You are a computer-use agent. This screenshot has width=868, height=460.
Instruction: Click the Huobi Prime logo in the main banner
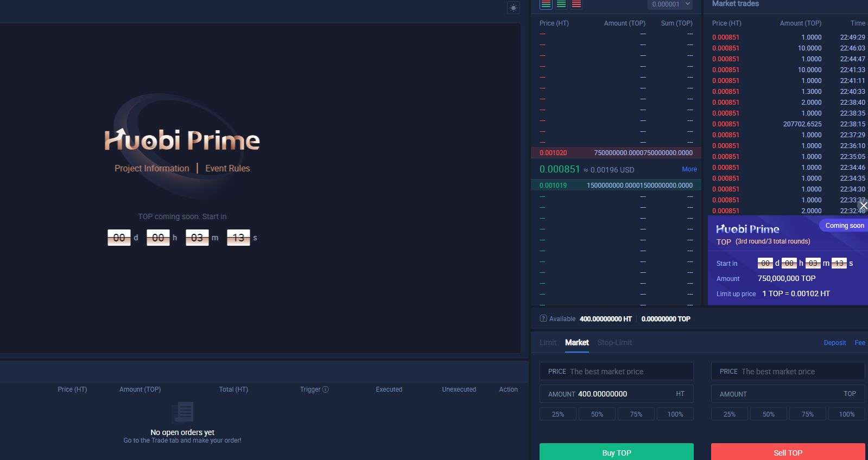pos(182,140)
